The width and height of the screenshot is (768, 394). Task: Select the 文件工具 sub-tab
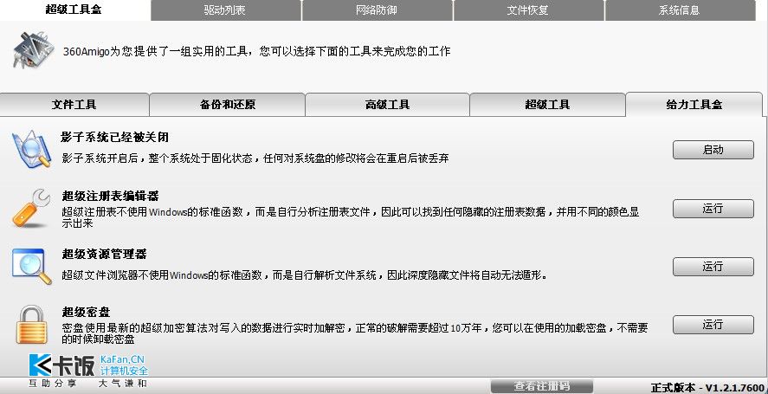74,105
